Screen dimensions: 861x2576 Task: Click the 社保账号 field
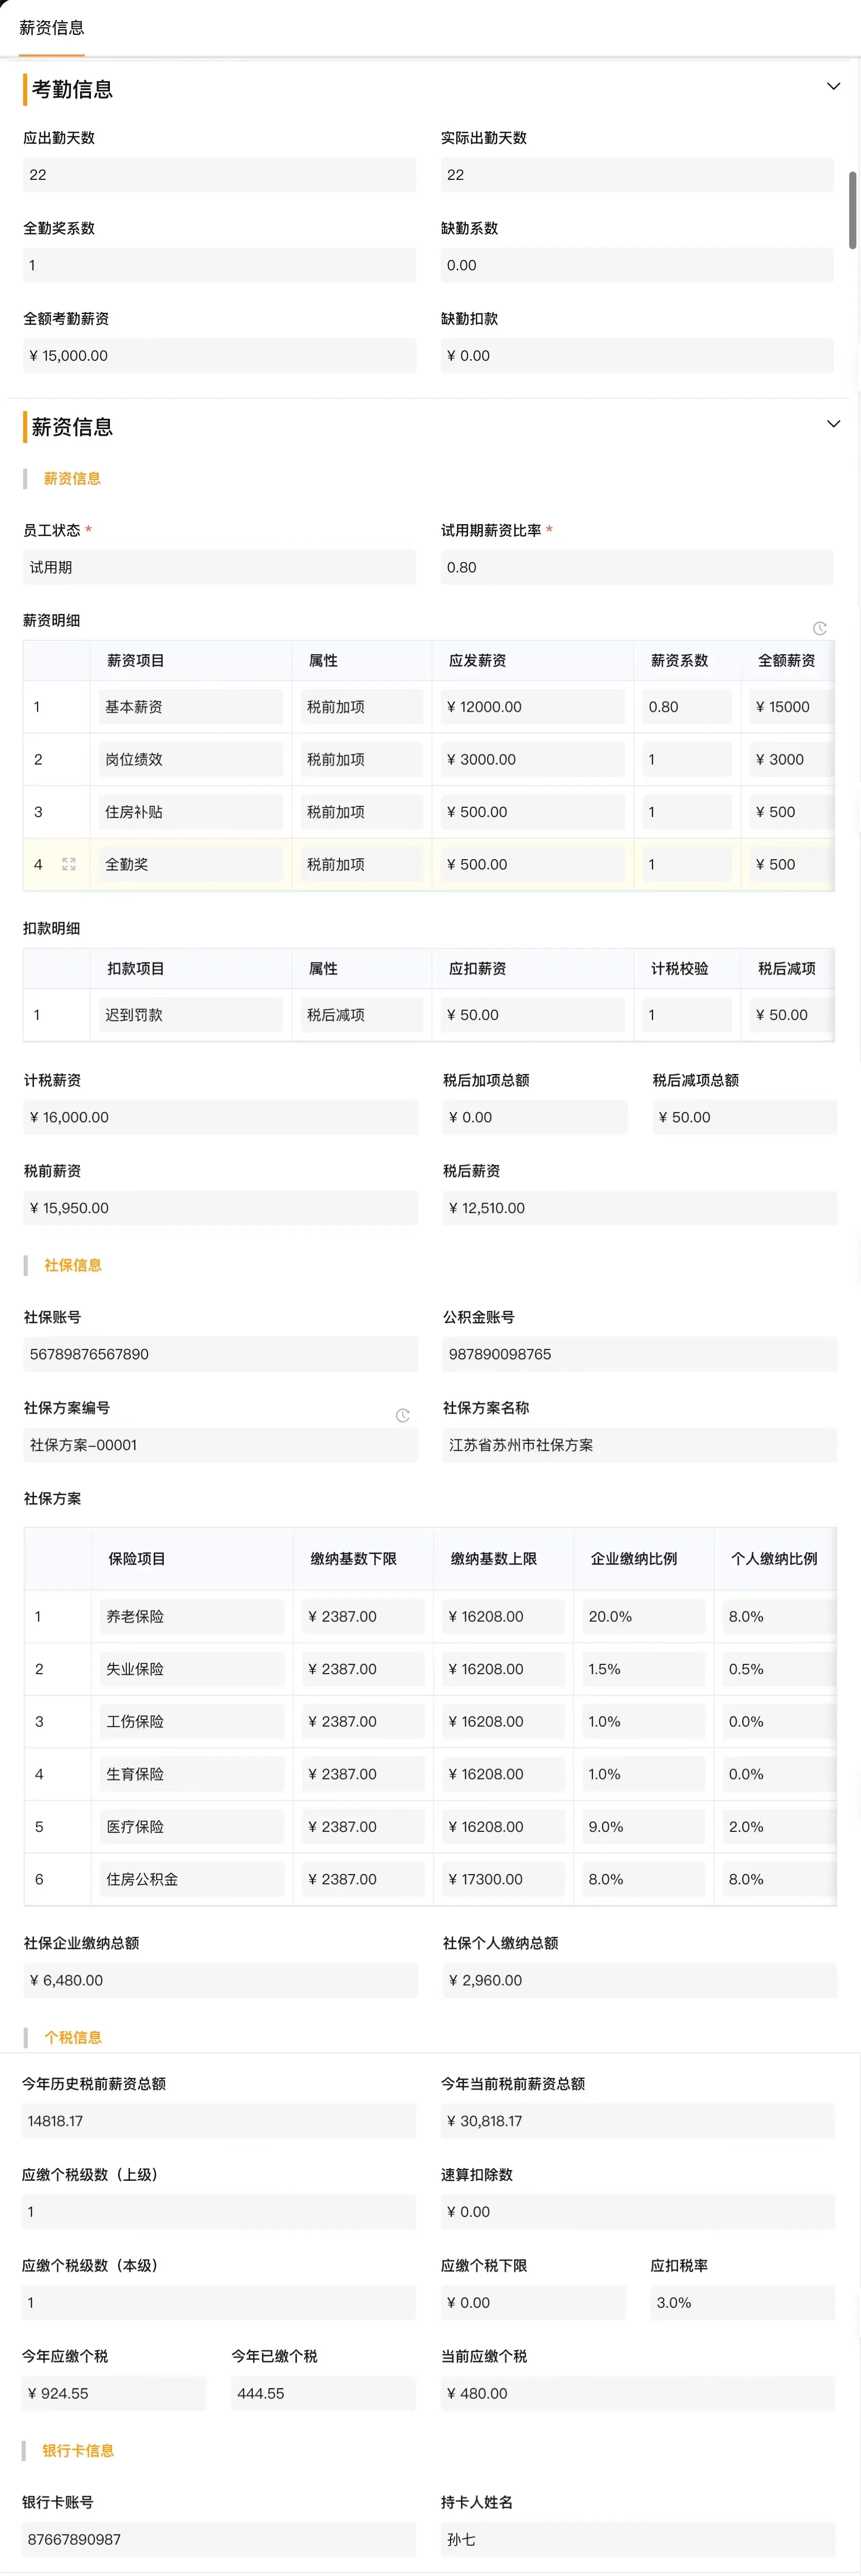pyautogui.click(x=220, y=1354)
